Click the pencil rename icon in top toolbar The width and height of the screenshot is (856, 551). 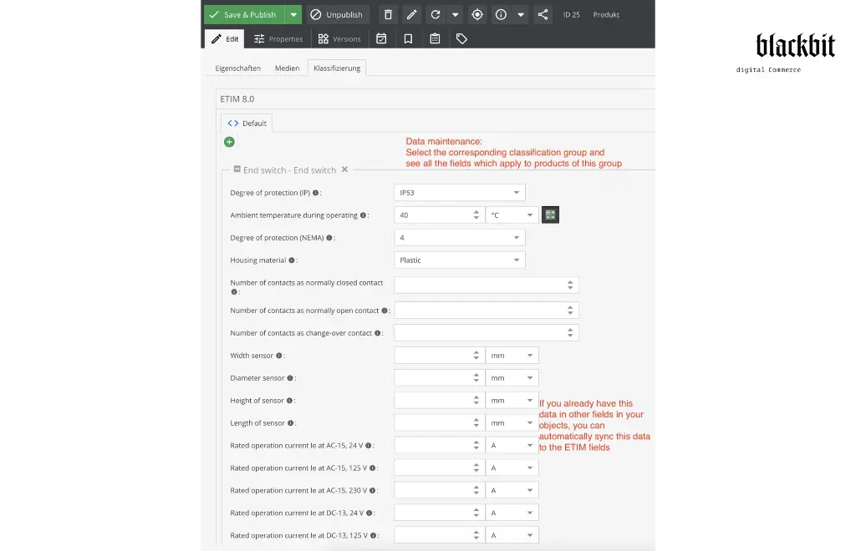pyautogui.click(x=411, y=15)
